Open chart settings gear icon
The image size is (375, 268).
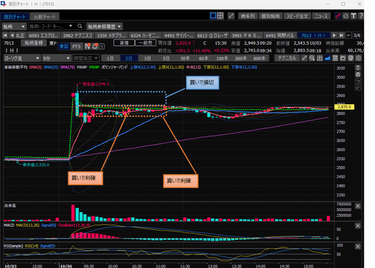click(359, 58)
